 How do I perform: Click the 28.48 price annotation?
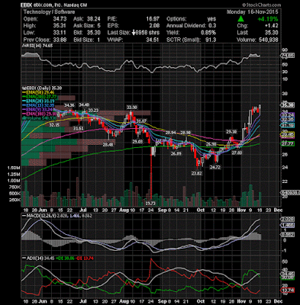(108, 144)
